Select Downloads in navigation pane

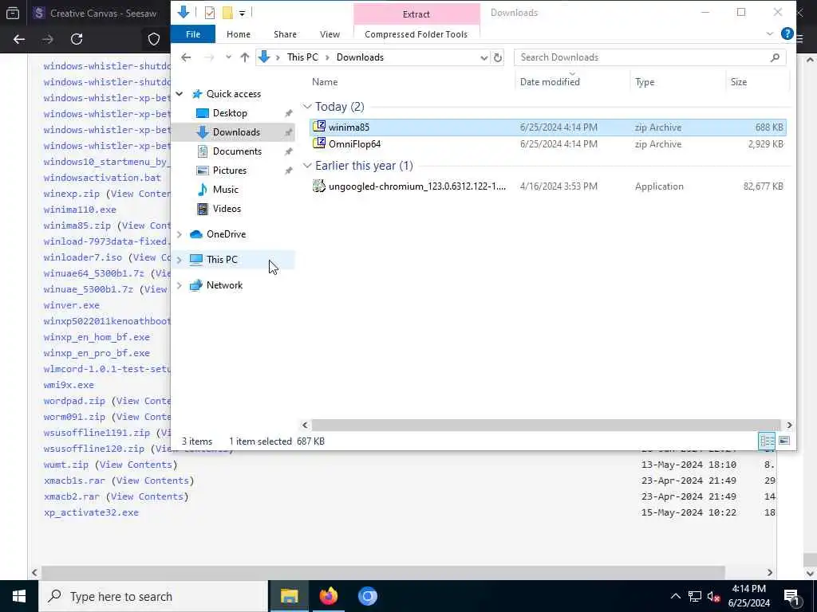coord(236,132)
